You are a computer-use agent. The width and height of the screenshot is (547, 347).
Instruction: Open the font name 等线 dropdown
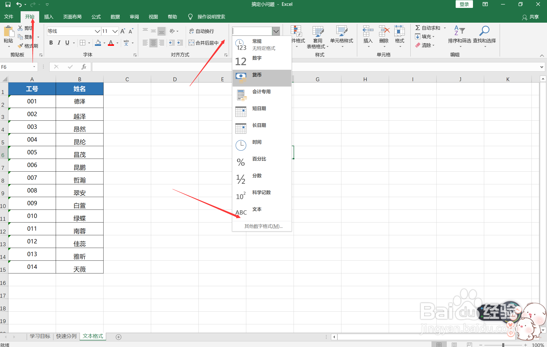coord(97,31)
